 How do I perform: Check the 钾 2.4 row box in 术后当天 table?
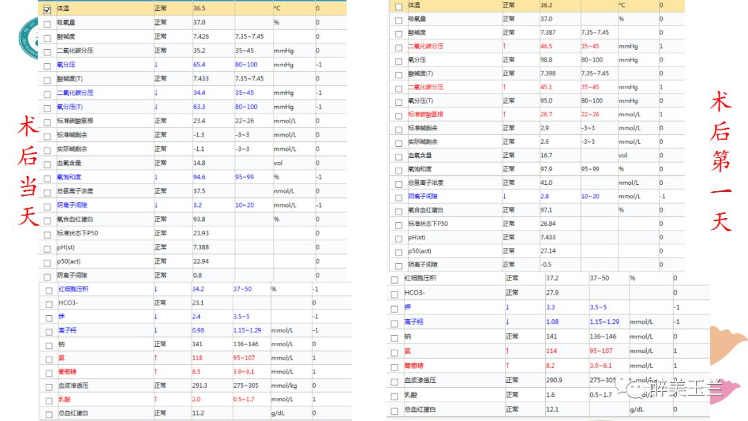click(x=48, y=318)
